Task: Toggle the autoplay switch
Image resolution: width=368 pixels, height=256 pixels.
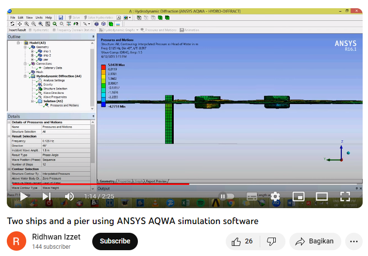Action: click(226, 196)
